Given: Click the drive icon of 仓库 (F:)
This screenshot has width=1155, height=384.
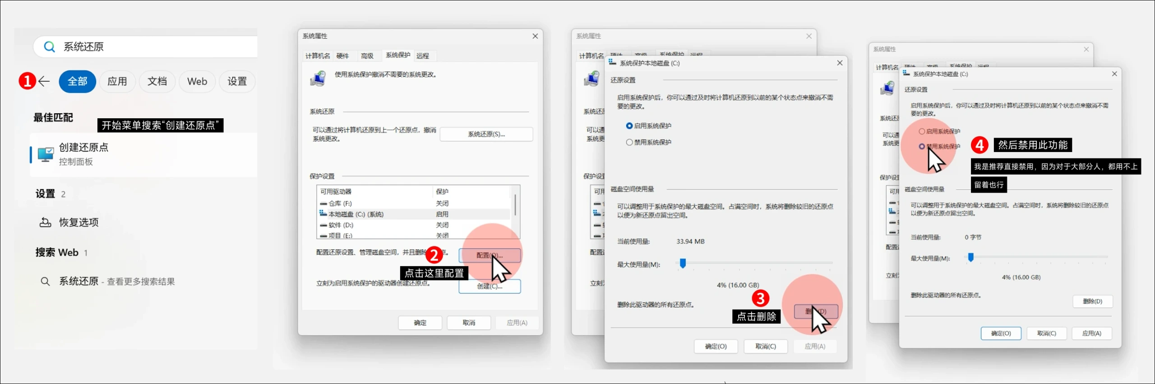Looking at the screenshot, I should [x=323, y=204].
